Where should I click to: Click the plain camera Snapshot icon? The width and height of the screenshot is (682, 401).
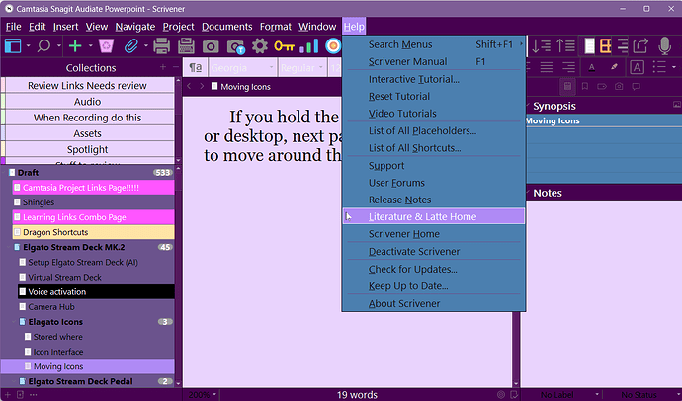[211, 46]
